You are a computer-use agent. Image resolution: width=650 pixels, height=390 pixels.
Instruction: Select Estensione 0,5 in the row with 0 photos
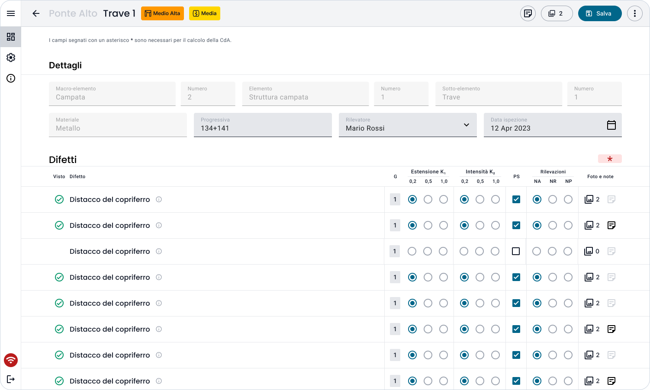tap(428, 251)
